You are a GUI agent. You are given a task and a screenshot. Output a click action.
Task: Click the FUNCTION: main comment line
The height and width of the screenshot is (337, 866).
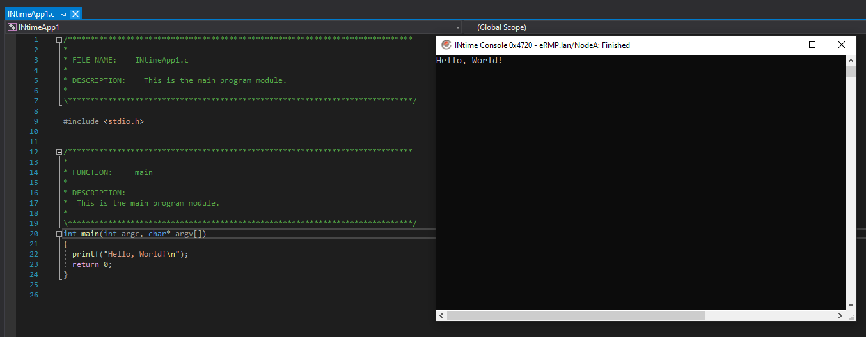coord(108,172)
